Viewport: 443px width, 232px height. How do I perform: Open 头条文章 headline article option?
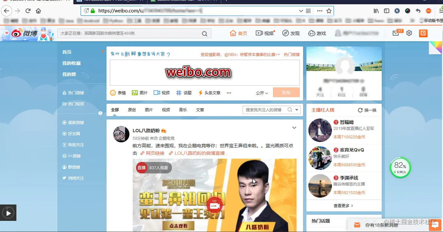[209, 93]
